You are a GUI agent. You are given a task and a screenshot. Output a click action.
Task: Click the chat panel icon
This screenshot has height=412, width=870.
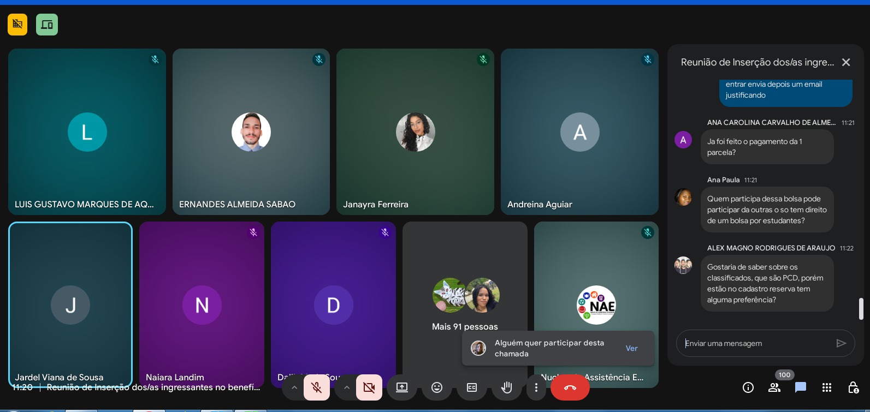tap(801, 387)
